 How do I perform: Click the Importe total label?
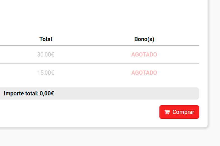21,93
